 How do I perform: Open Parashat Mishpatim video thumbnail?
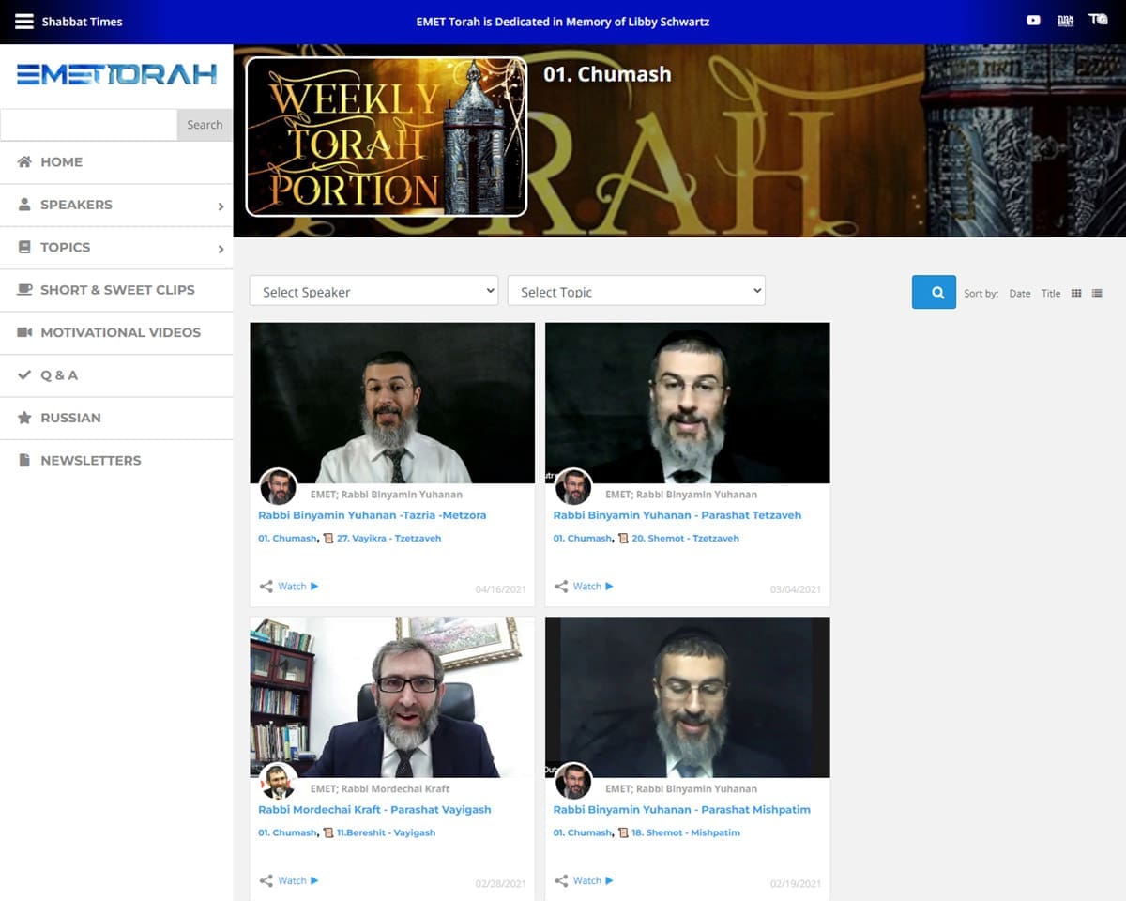coord(687,697)
